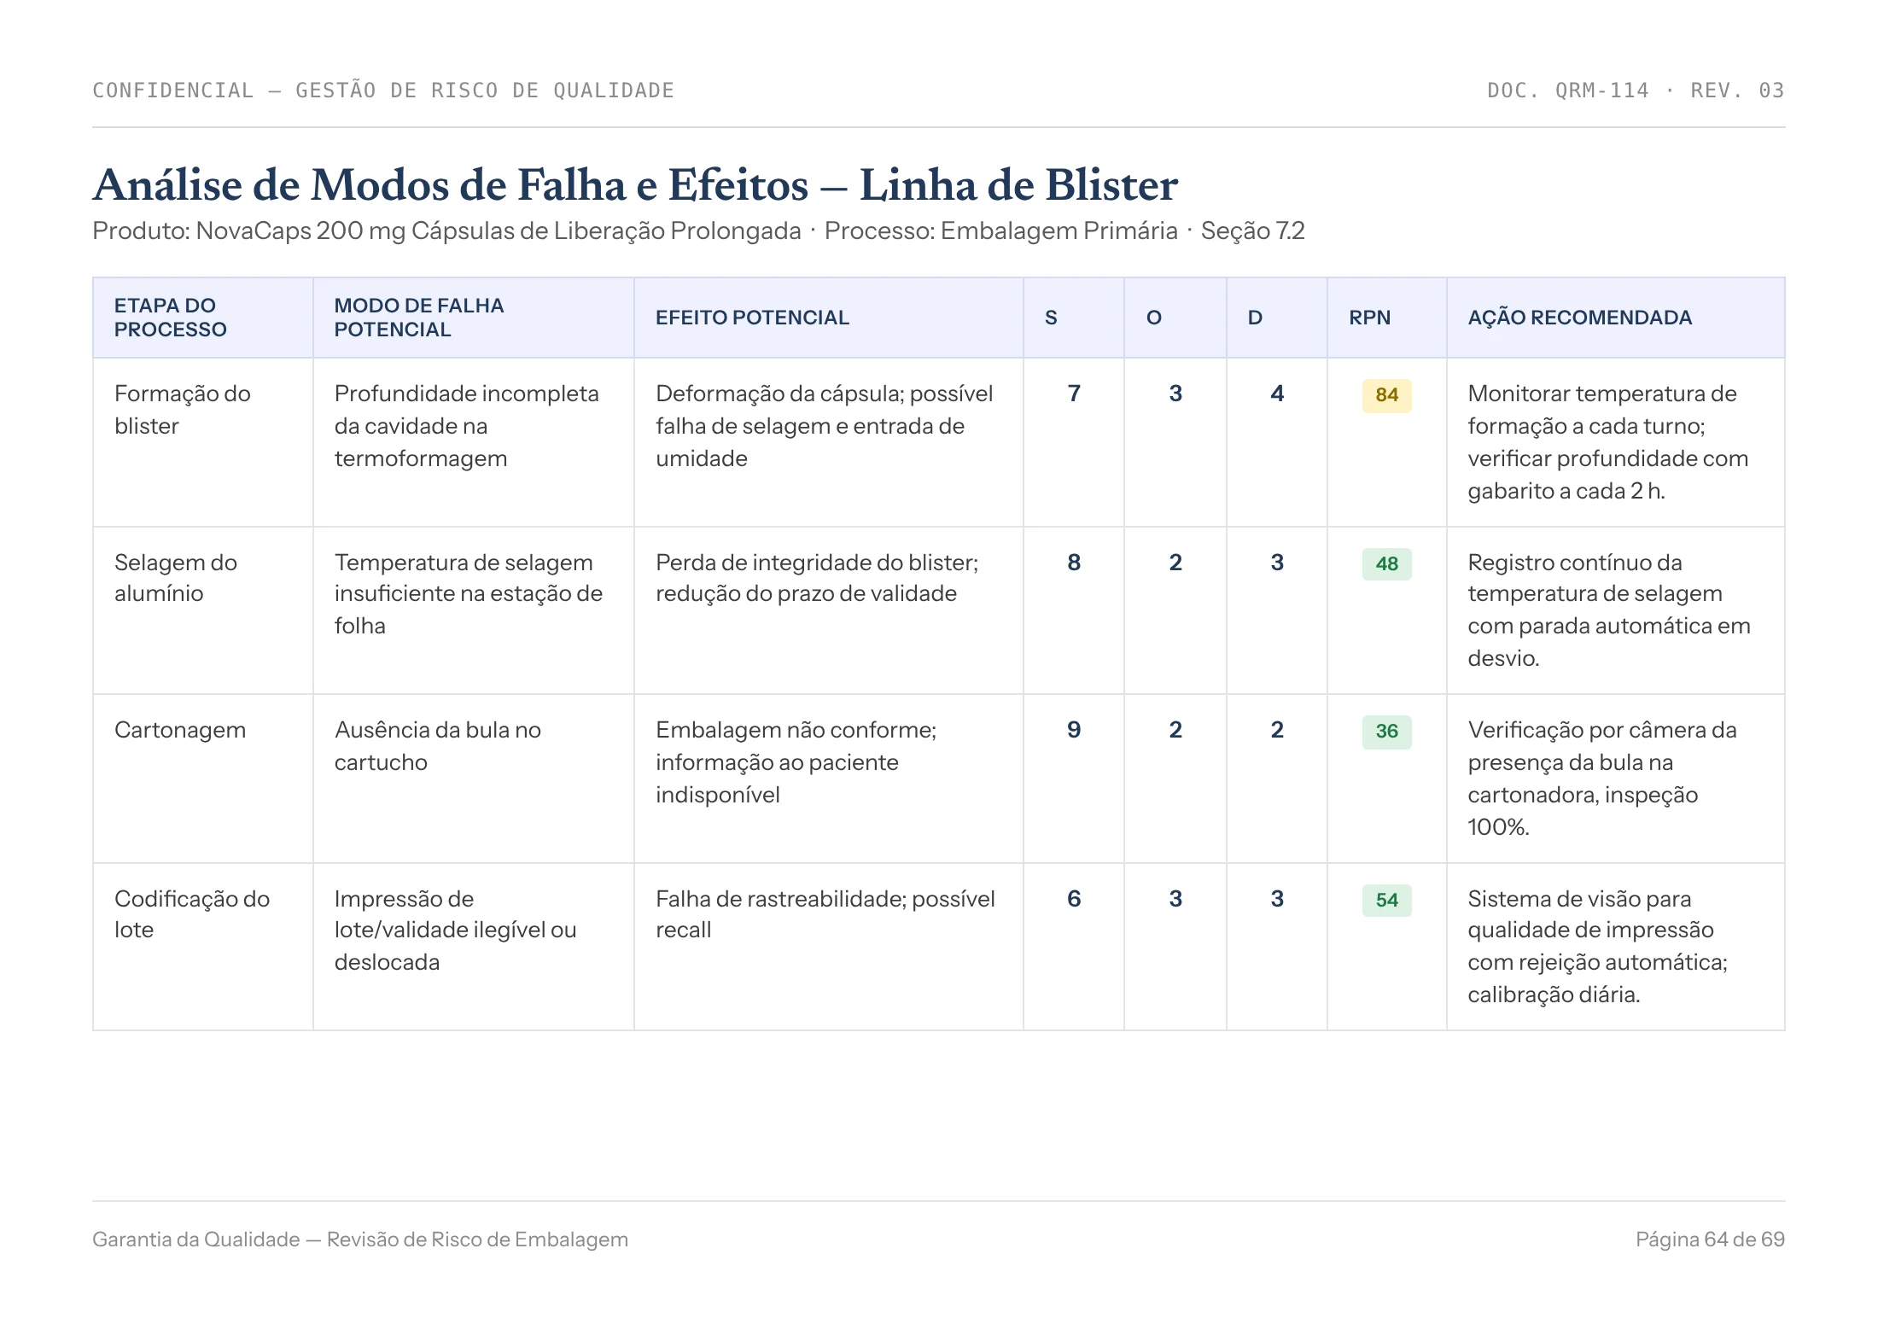Click the green RPN badge 54

(1387, 901)
